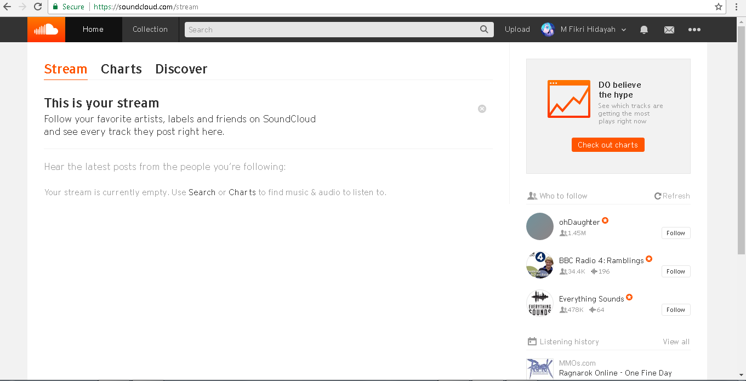Click the 34.4K followers count
This screenshot has height=381, width=746.
coord(573,271)
